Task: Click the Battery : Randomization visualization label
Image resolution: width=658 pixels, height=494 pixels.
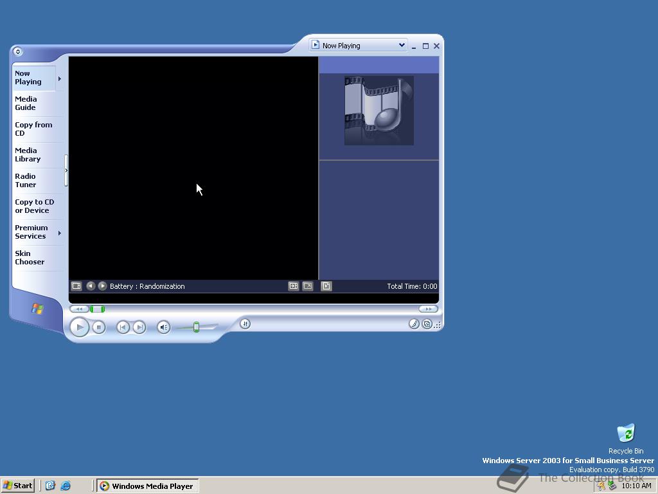Action: click(x=147, y=286)
